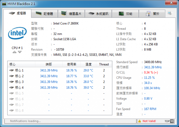Click the greyed 核心 8 chip icon

pos(11,110)
